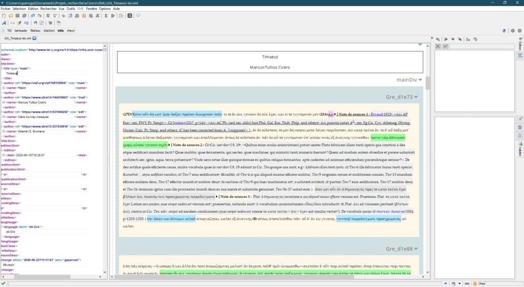
Task: Expand the Gre_d1e88 dropdown arrow
Action: (x=416, y=249)
